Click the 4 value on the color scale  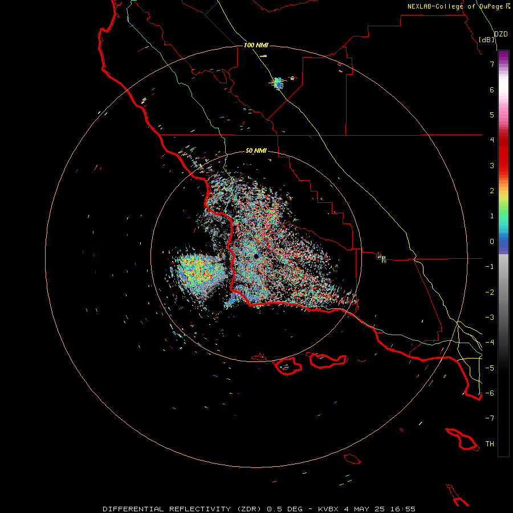coord(492,140)
